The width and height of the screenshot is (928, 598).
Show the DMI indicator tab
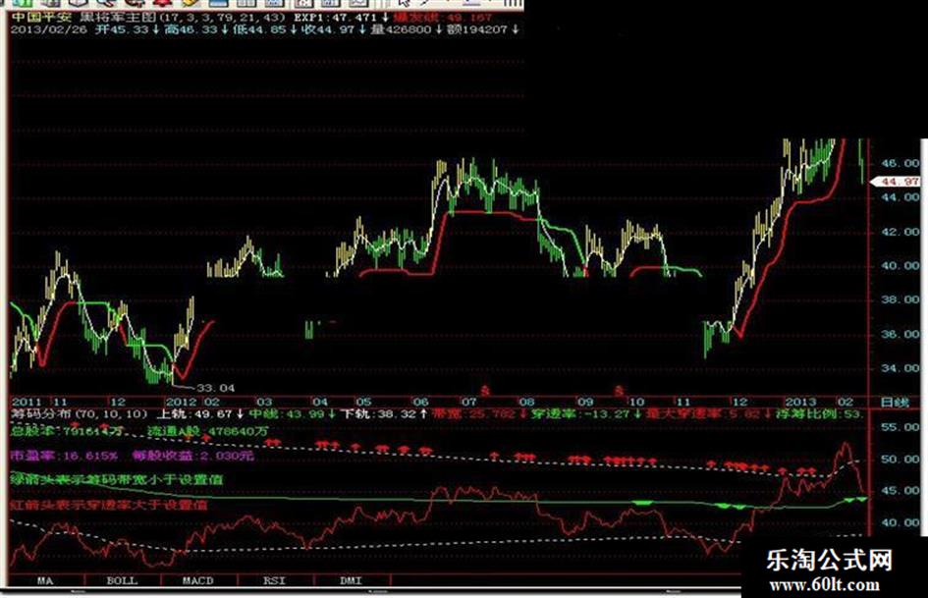pos(352,581)
